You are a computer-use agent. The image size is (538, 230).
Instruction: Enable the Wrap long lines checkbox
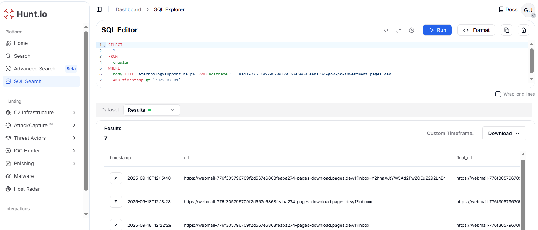pyautogui.click(x=498, y=94)
